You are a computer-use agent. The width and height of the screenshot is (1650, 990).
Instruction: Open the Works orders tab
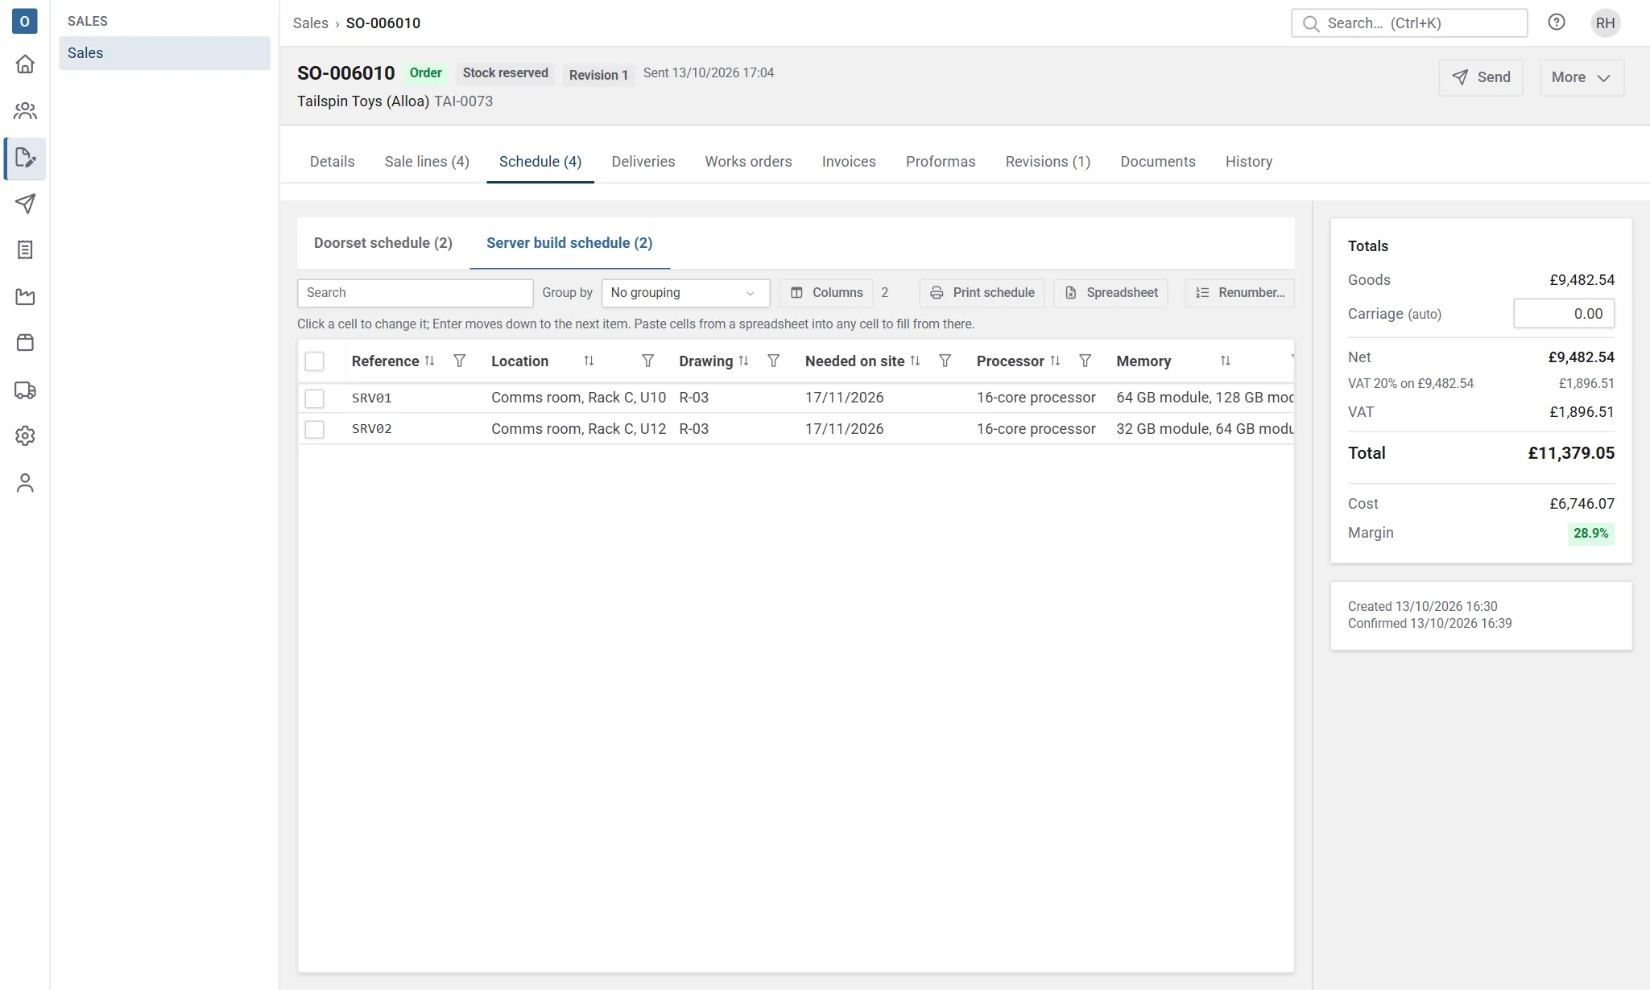(748, 162)
